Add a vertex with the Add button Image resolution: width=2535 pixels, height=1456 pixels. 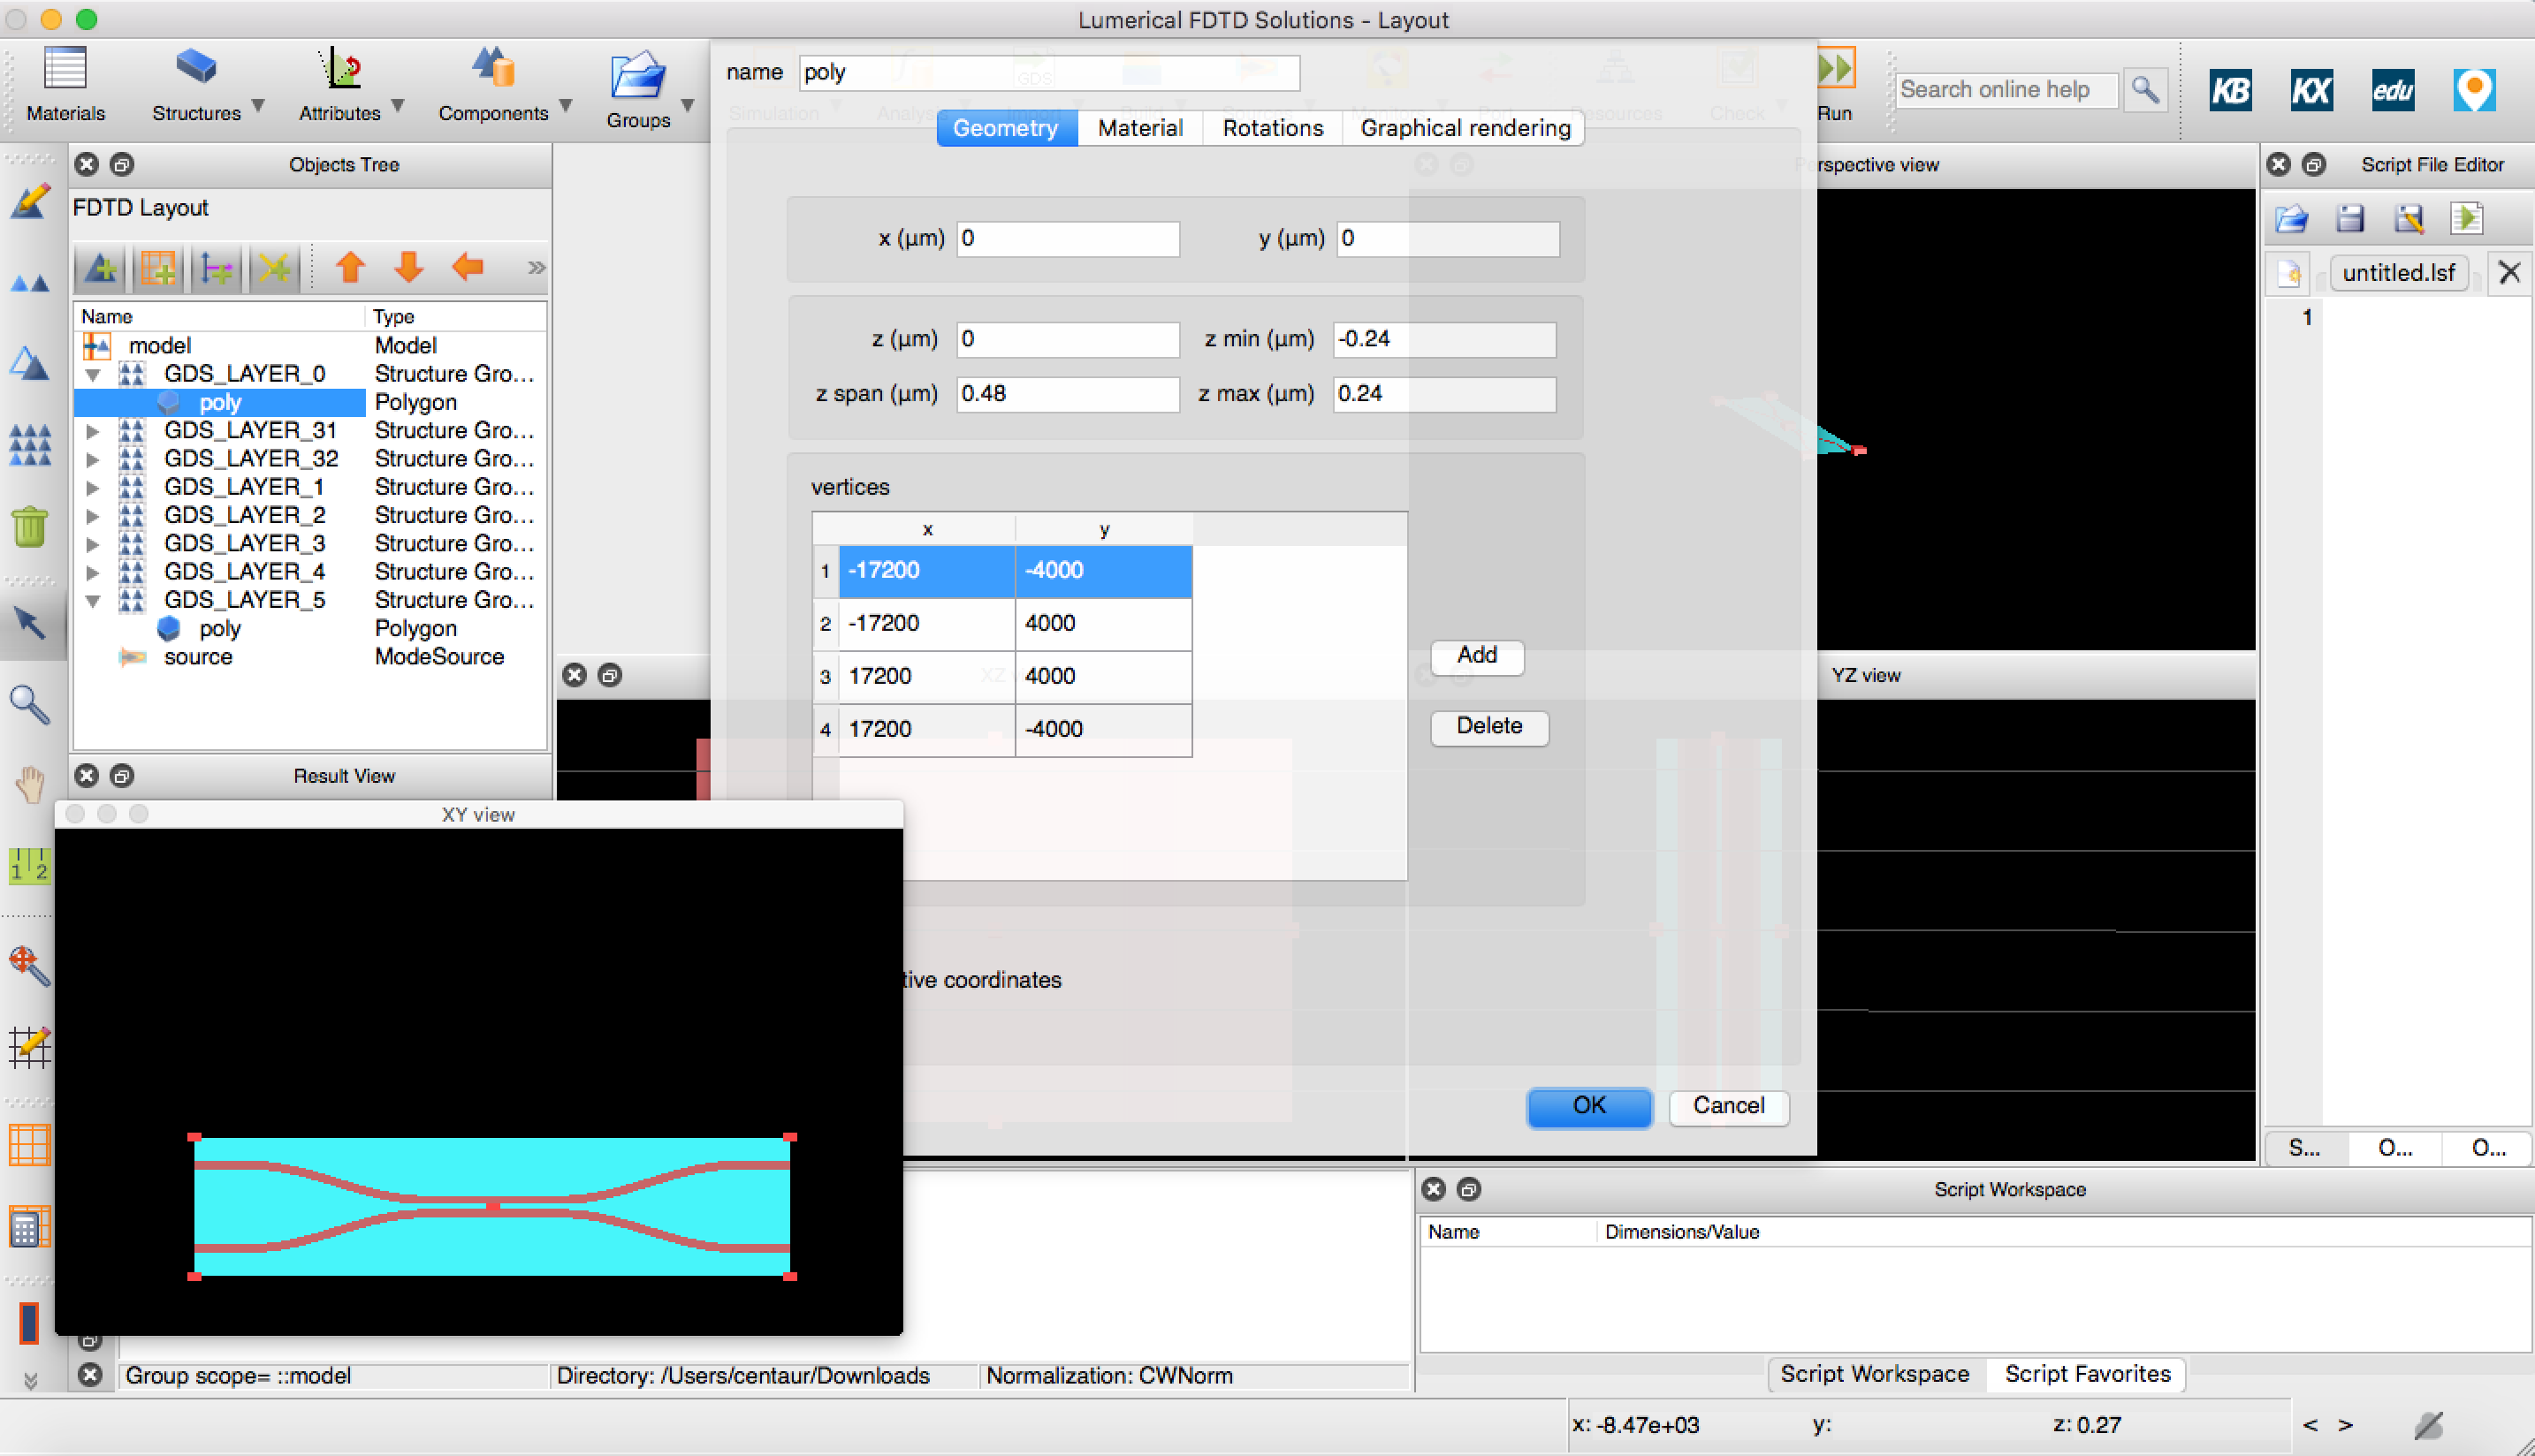pyautogui.click(x=1477, y=657)
